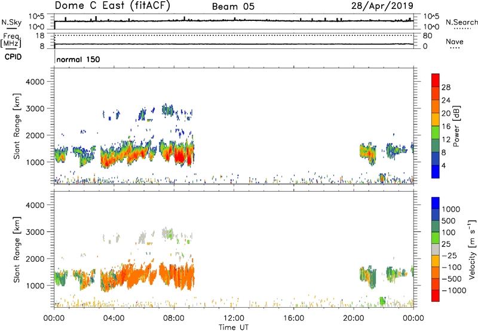Click the '12:00' time tick label

234,318
